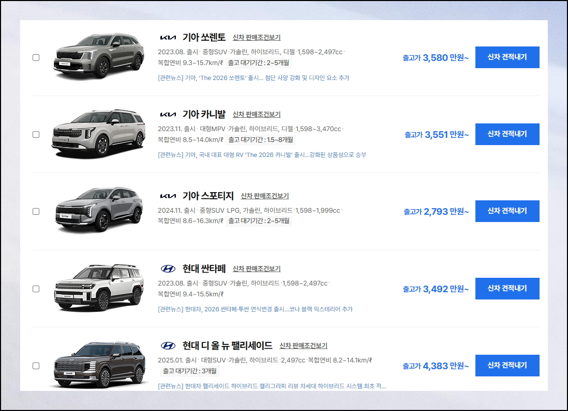Click the 복합연비 8.5~14.0km/ℓ text
The image size is (568, 411).
[x=190, y=139]
